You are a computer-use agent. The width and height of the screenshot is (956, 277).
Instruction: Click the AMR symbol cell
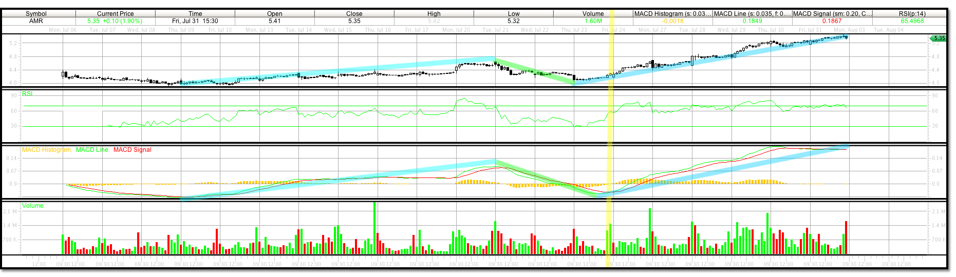tap(36, 21)
